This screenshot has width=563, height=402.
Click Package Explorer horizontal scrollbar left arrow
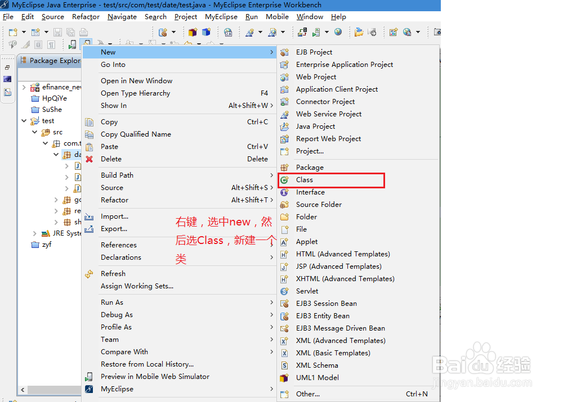click(23, 390)
